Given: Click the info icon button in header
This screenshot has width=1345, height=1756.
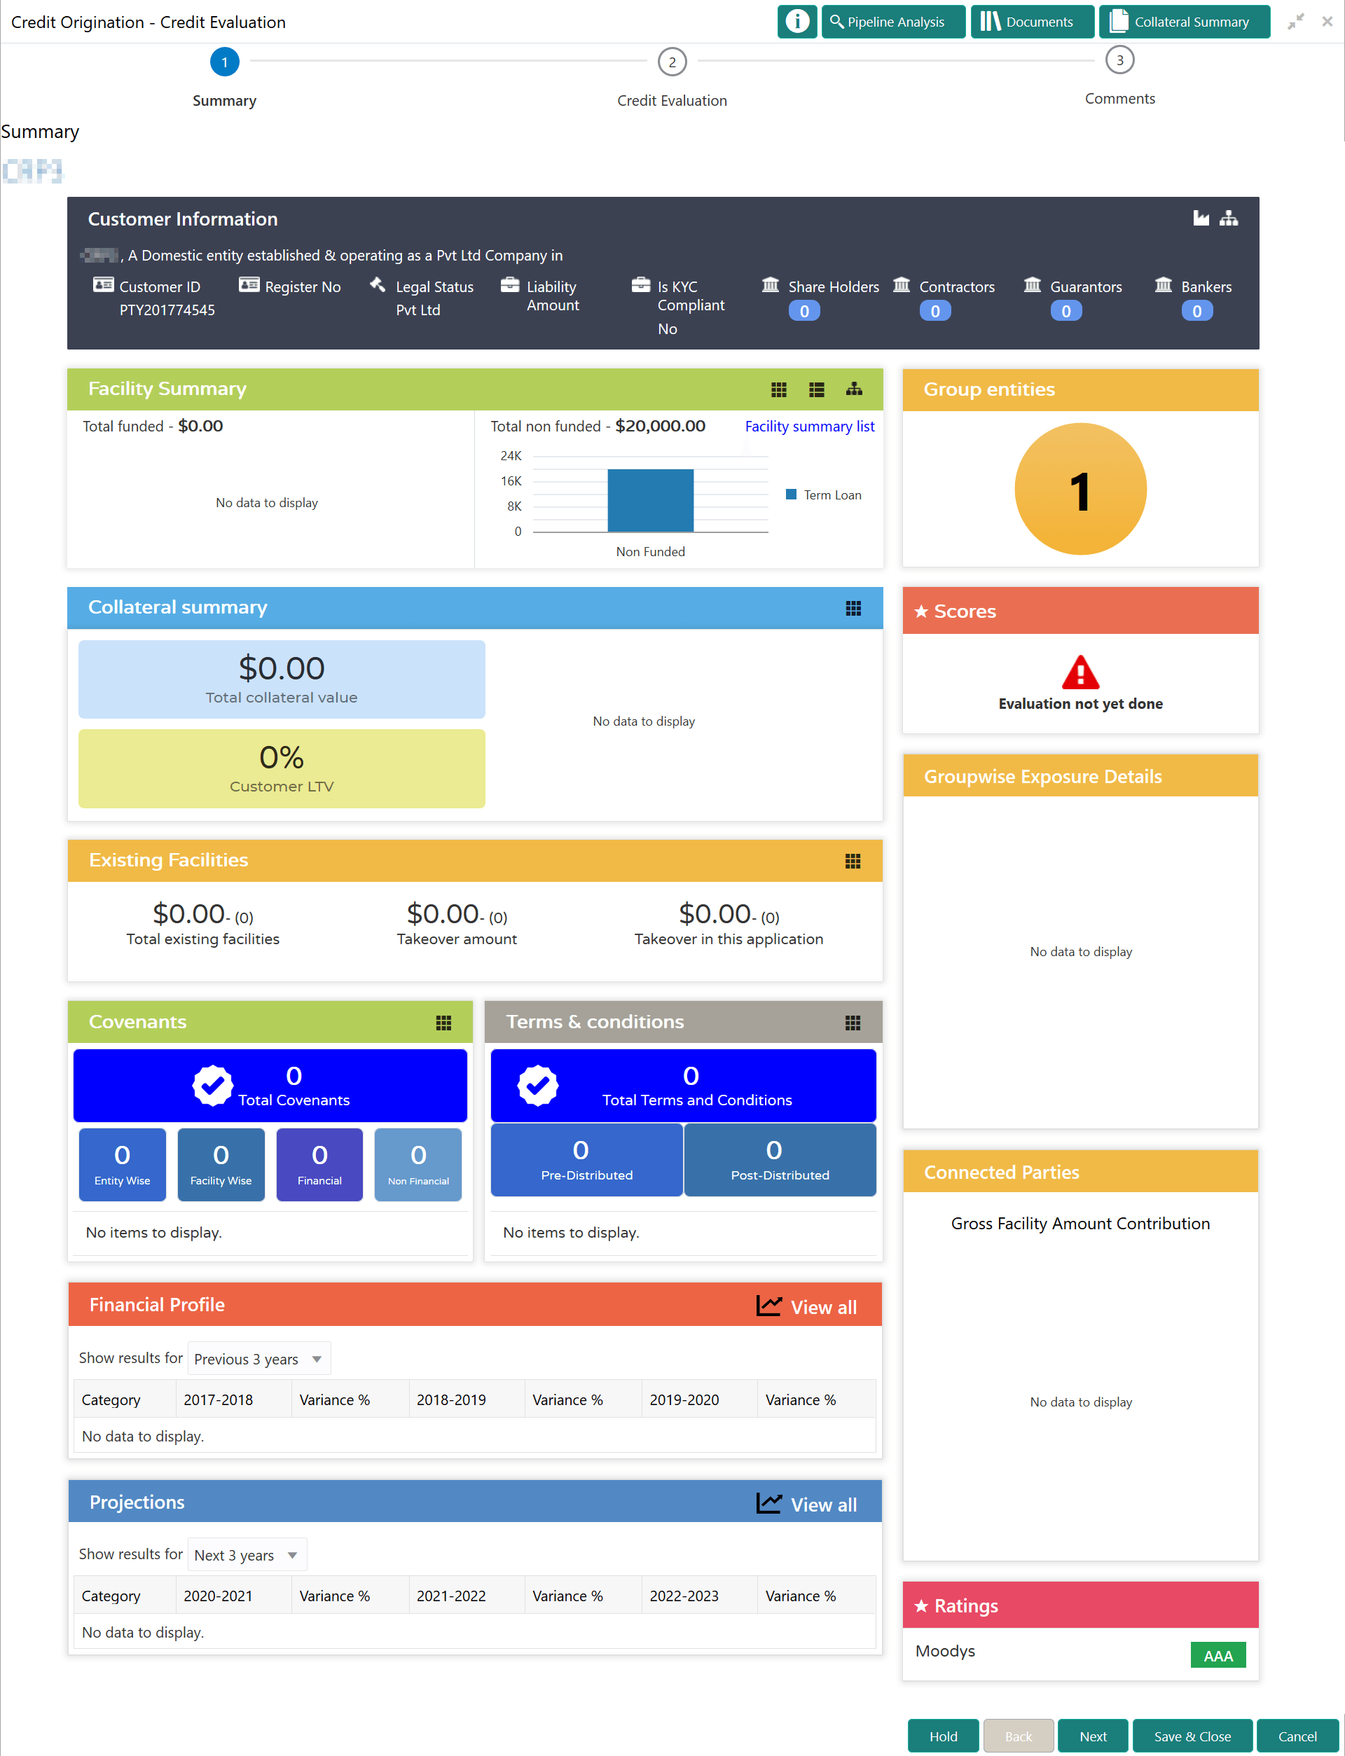Looking at the screenshot, I should pos(796,22).
